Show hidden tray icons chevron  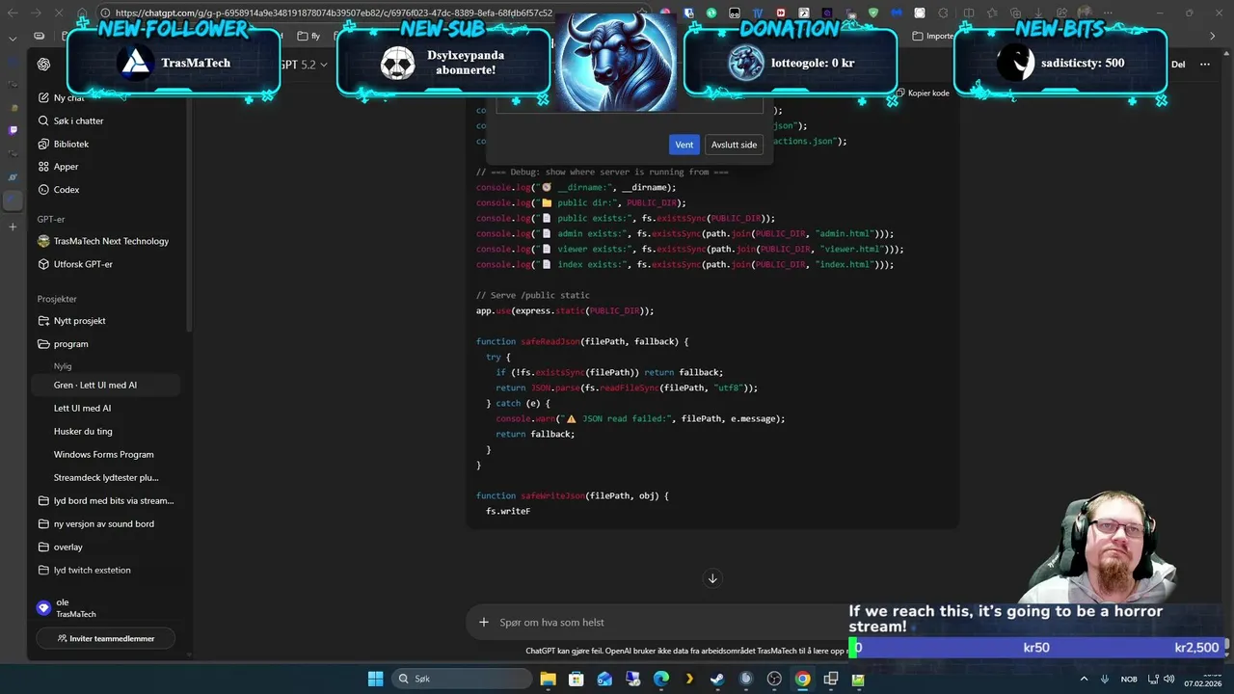[1084, 679]
